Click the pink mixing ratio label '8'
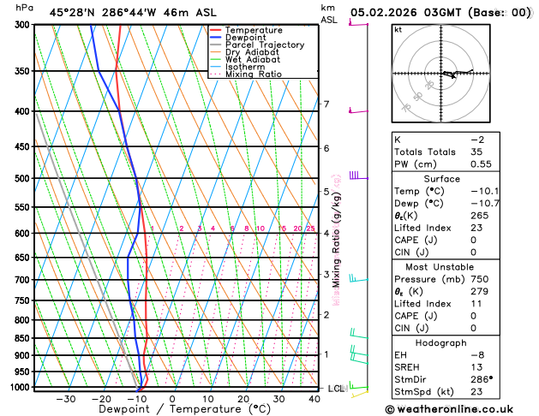Viewport: 539px width, 416px height. tap(247, 229)
